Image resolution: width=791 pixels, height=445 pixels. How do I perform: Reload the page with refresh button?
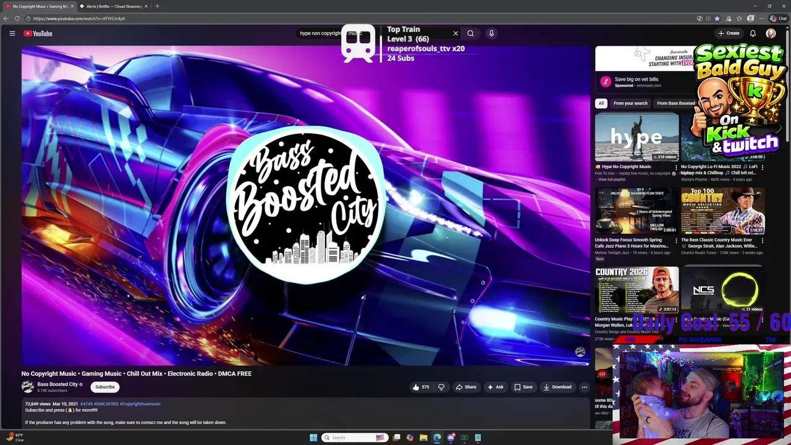tap(17, 19)
